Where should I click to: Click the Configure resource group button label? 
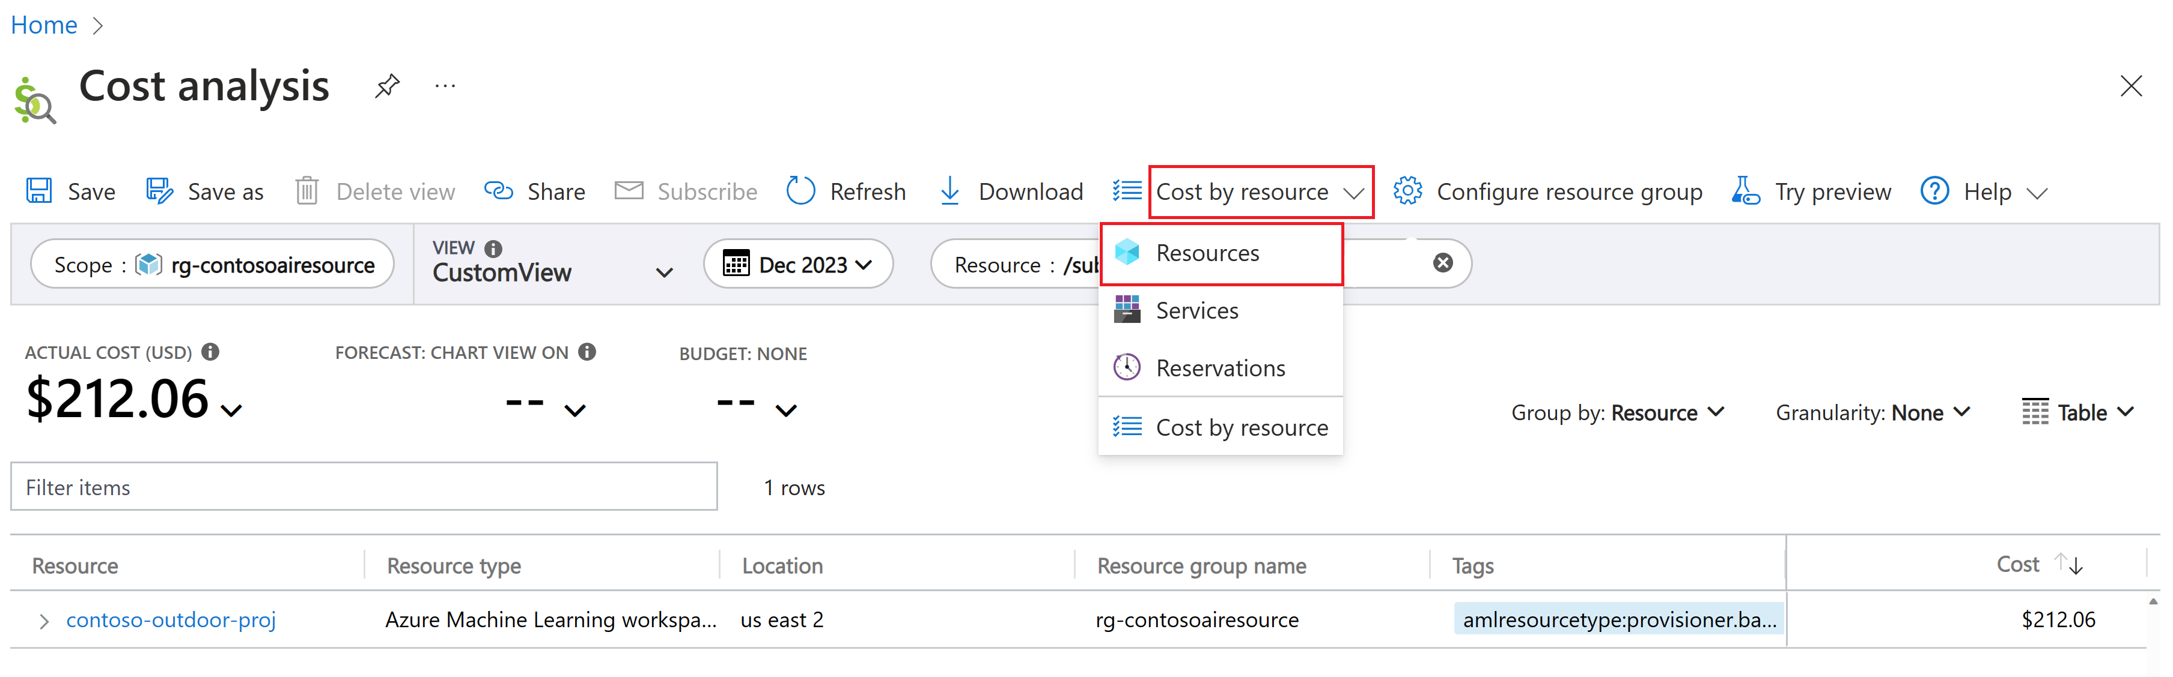1569,192
